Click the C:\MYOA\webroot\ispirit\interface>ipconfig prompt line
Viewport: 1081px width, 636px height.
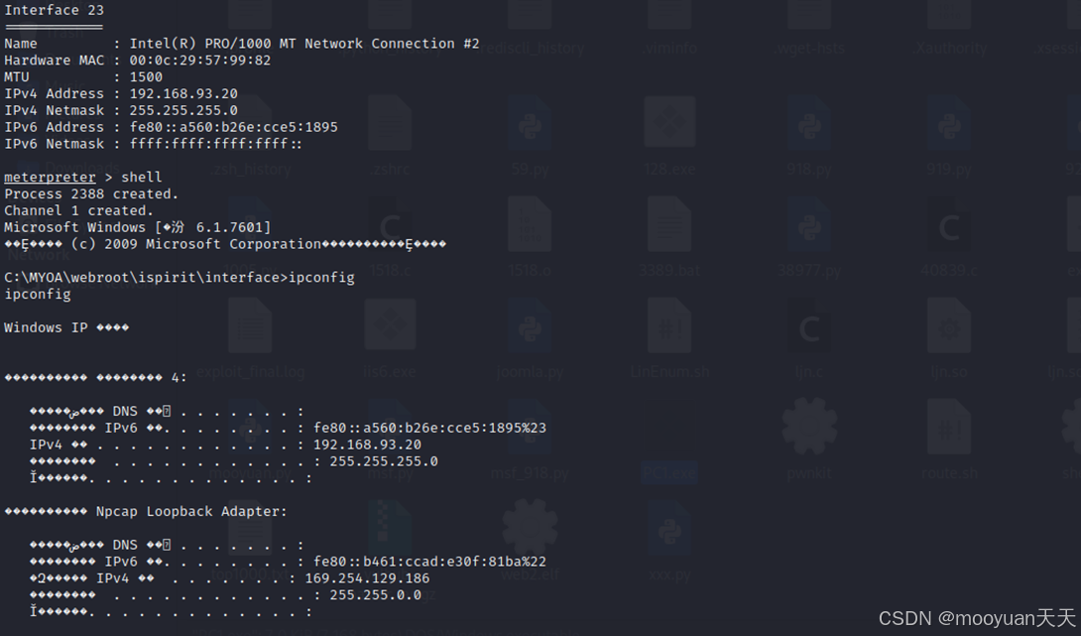(x=180, y=277)
